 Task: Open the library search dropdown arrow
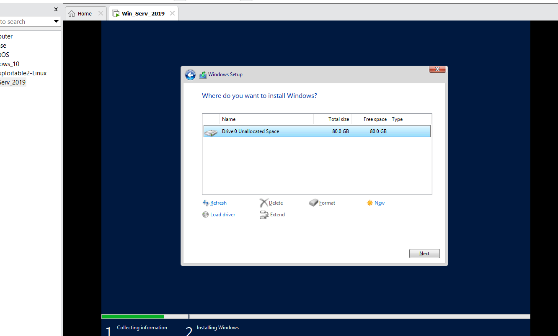coord(57,21)
